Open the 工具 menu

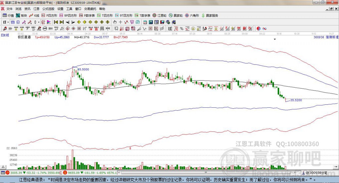69,9
